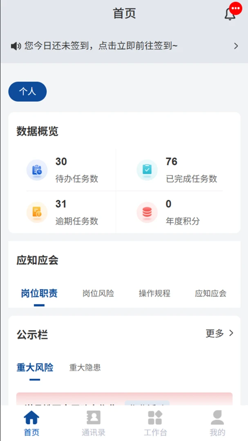Open notifications via the bell icon
This screenshot has height=441, width=248.
230,14
